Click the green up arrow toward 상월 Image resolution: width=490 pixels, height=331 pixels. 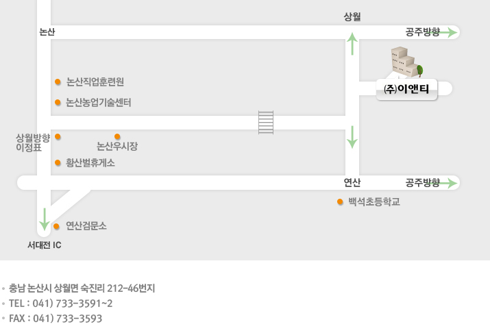pos(352,44)
